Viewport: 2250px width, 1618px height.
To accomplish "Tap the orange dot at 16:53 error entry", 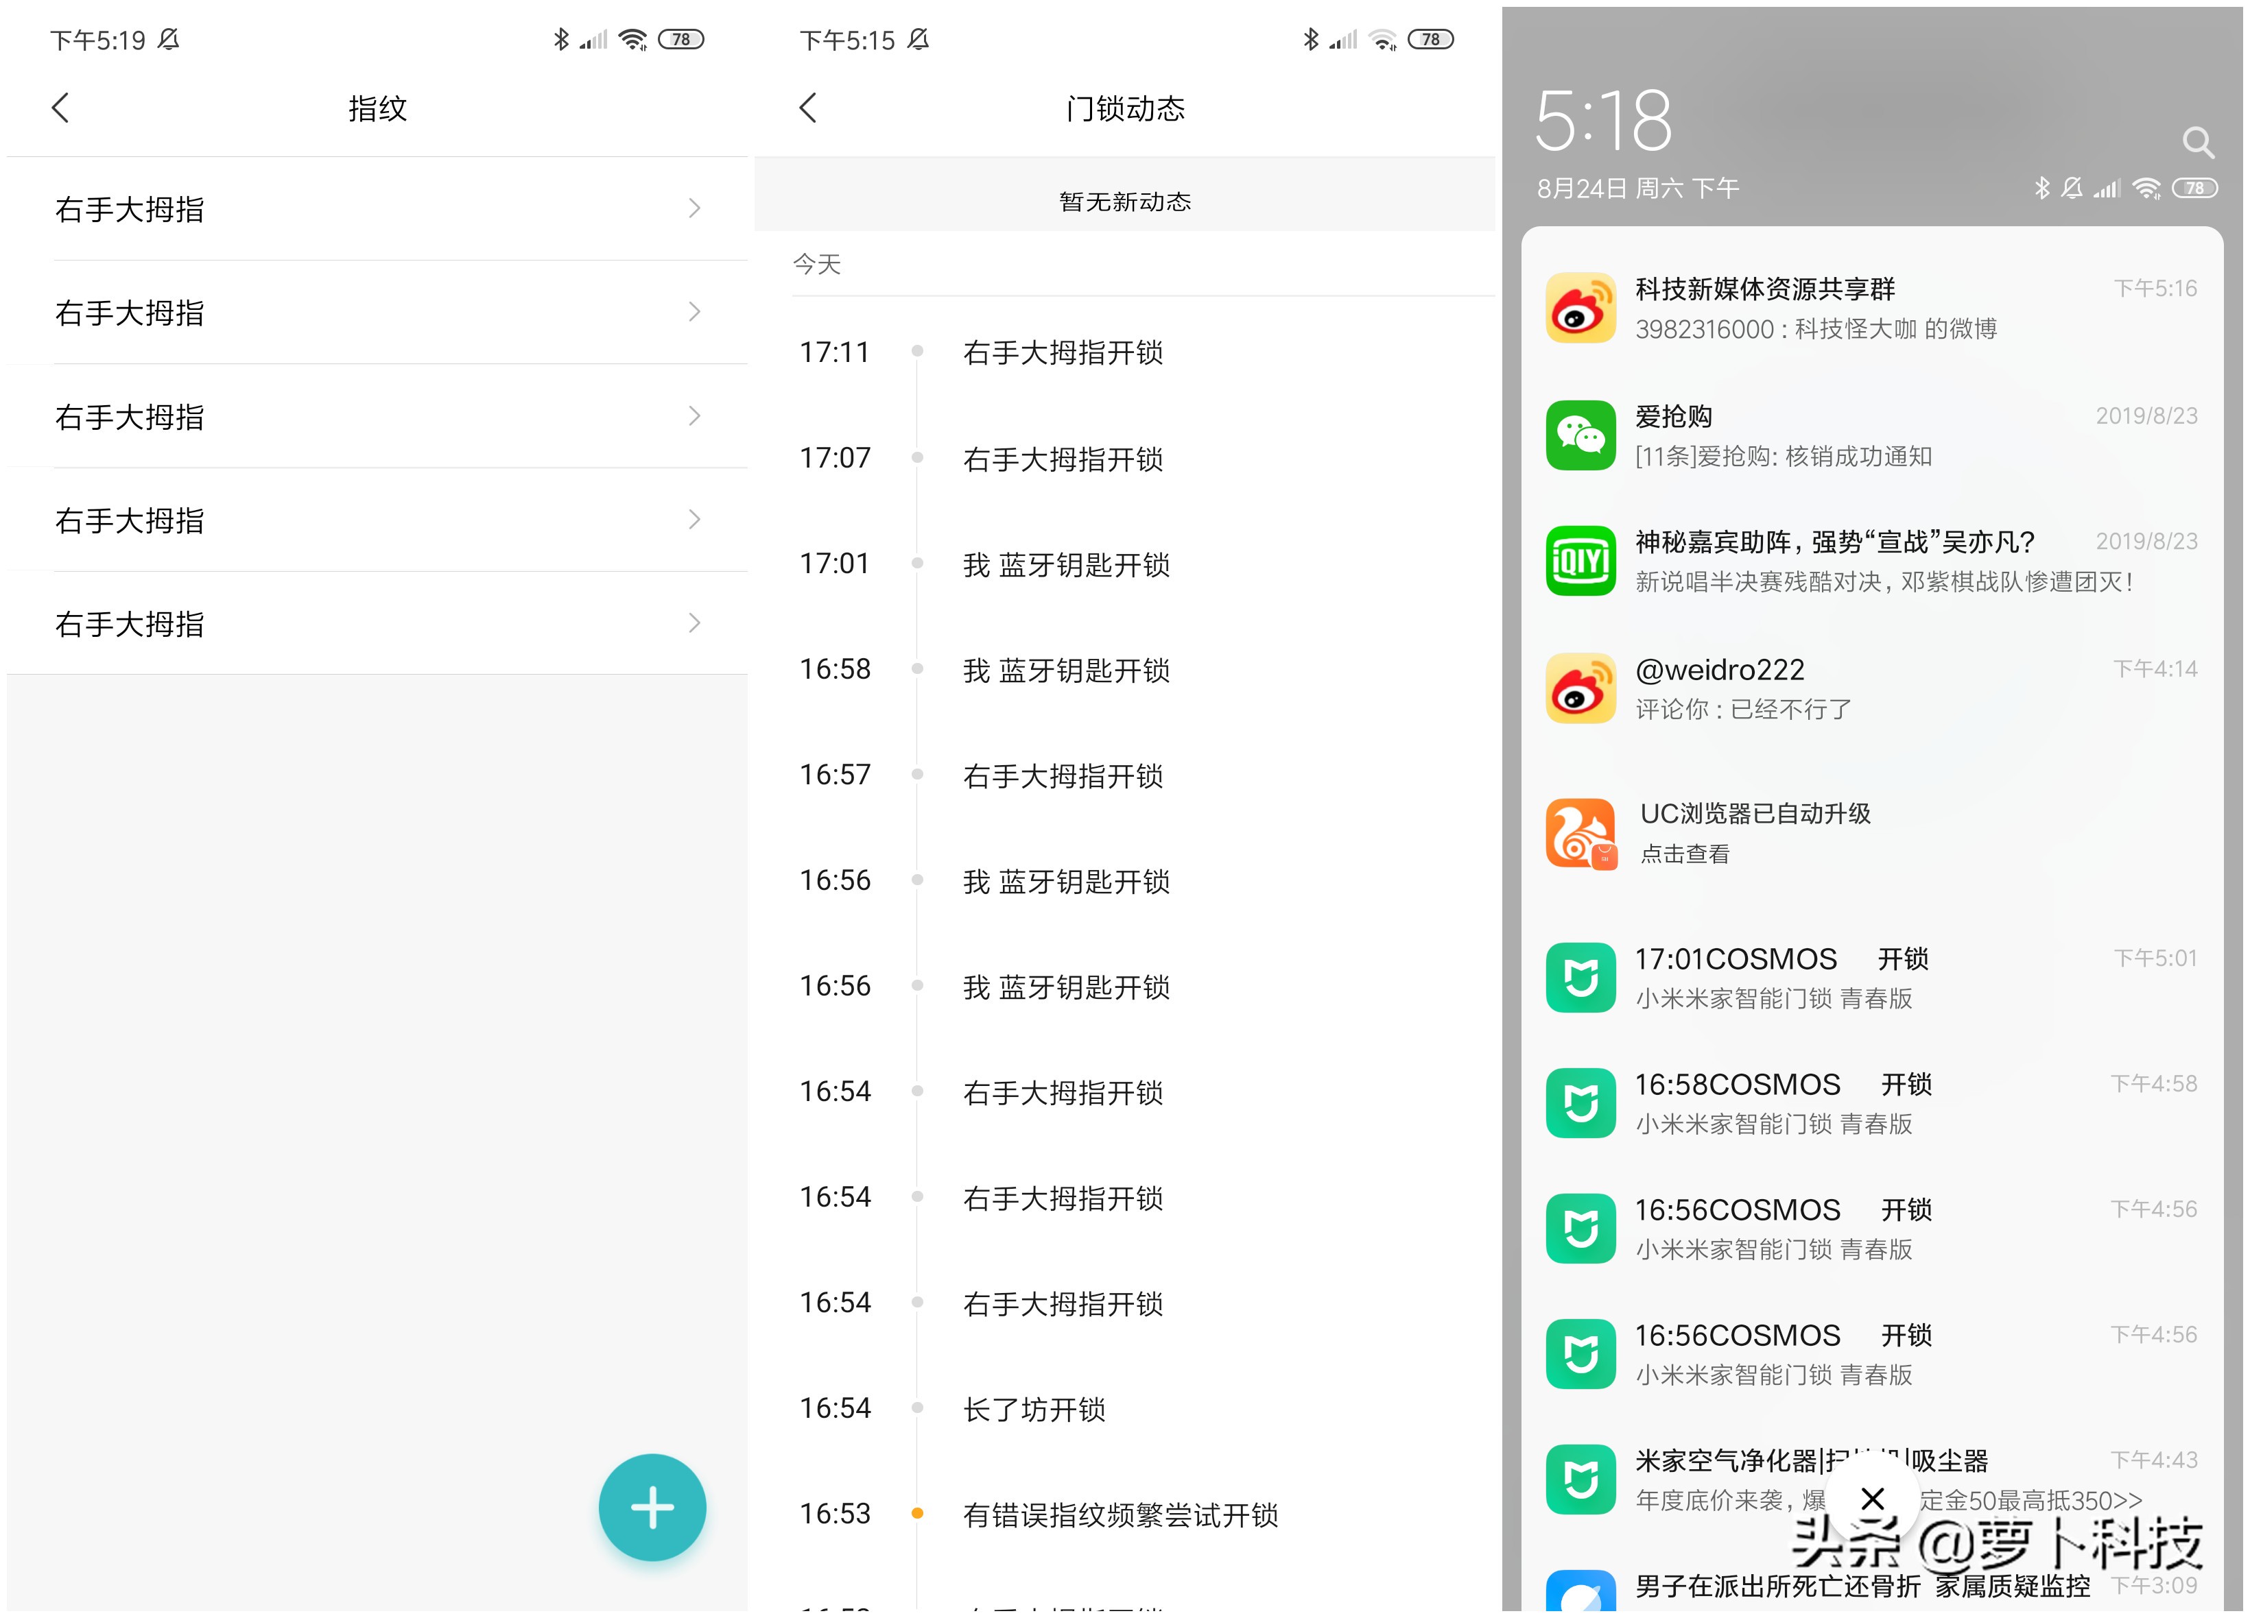I will (x=916, y=1512).
